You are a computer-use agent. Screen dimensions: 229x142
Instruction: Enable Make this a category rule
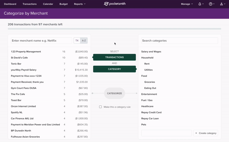tap(100, 107)
